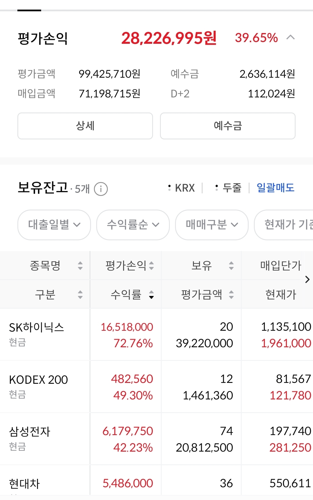Open the 매매구분 filter dropdown
The height and width of the screenshot is (500, 313).
click(212, 225)
